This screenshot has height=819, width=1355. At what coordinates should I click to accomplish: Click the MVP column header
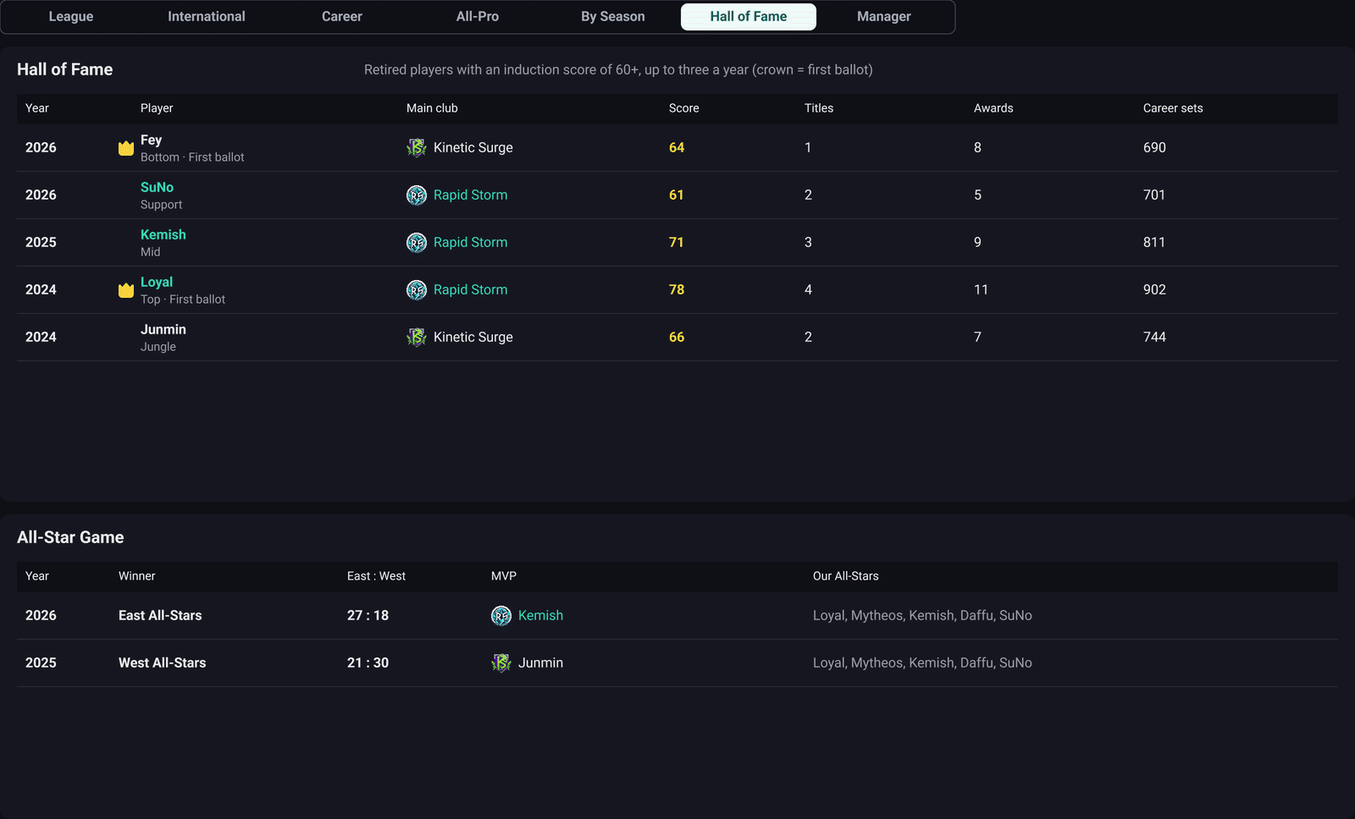(x=504, y=576)
